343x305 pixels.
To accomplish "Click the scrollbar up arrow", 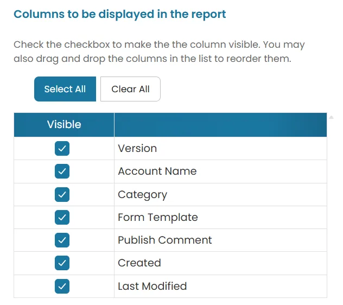I will pyautogui.click(x=332, y=117).
